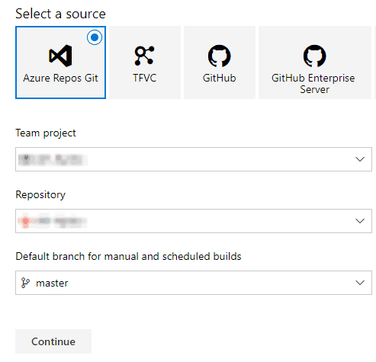Select the Azure Repos Git logo
Viewport: 376px width, 362px height.
(60, 56)
